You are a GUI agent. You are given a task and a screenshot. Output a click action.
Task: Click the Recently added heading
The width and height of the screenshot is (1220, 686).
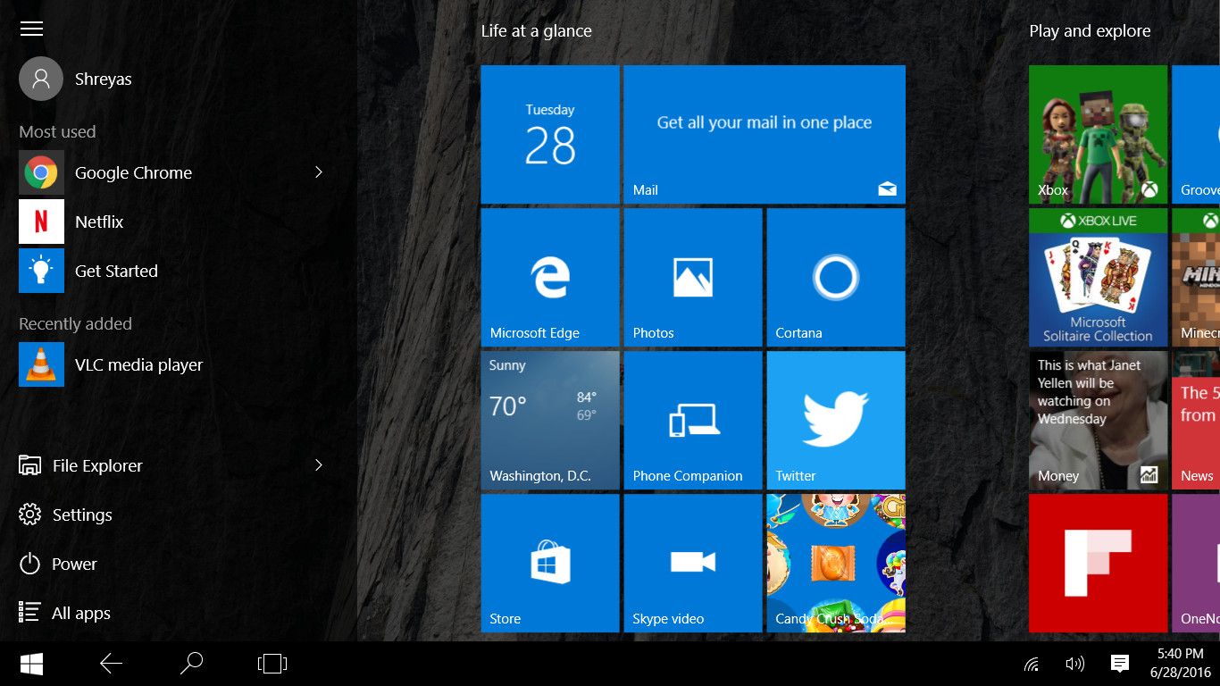[x=75, y=323]
